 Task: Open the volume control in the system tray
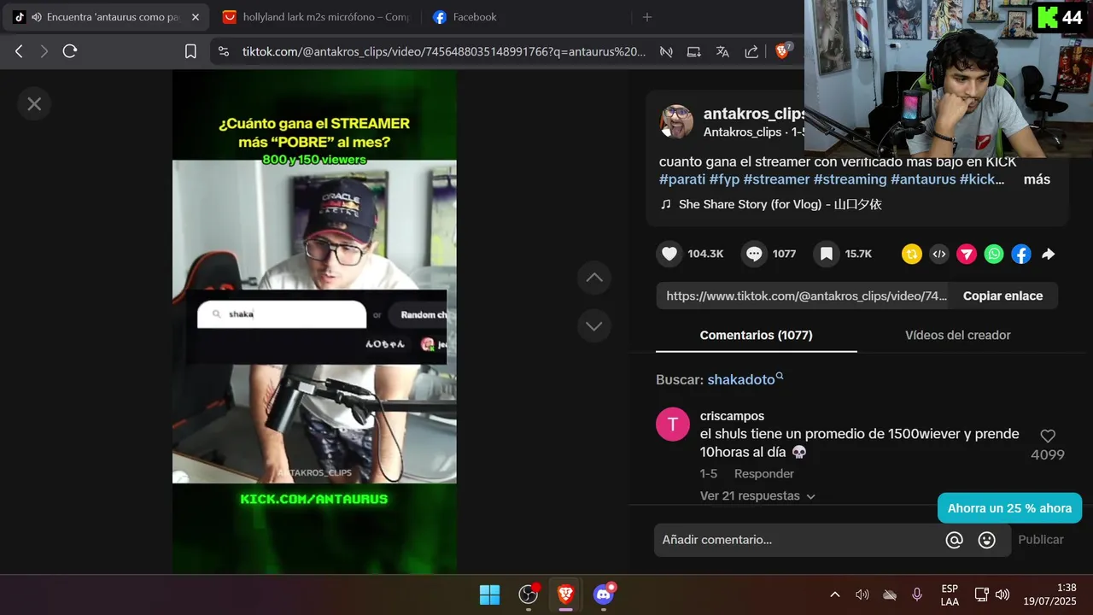pos(1002,594)
